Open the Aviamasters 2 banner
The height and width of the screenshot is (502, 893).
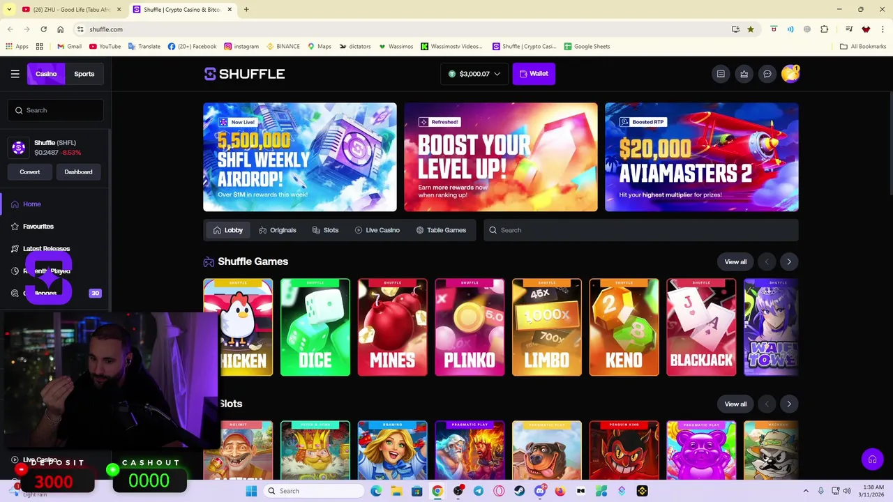point(702,157)
